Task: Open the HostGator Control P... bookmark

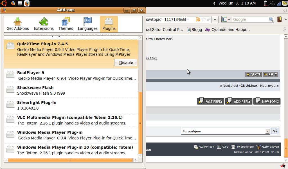Action: point(165,30)
